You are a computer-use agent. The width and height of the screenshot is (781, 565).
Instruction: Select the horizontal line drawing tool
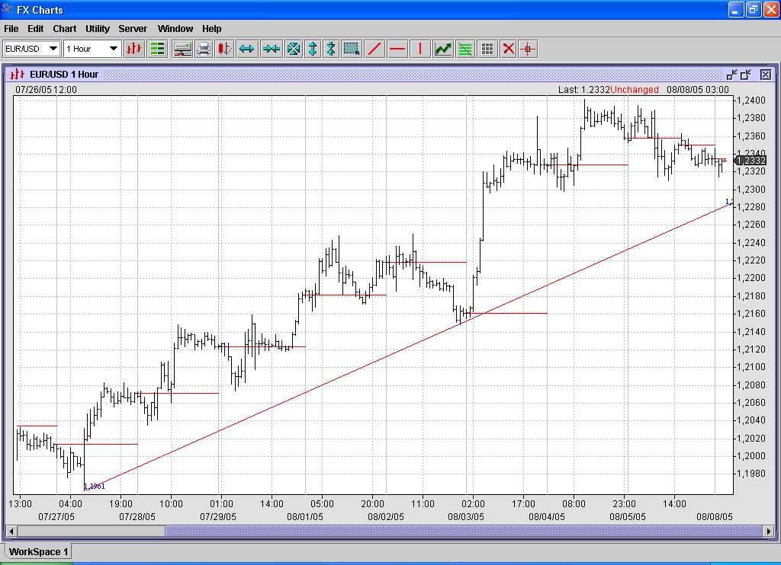tap(397, 49)
